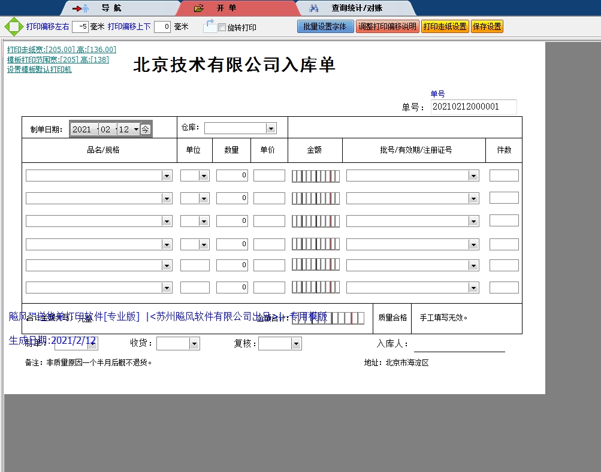Image resolution: width=601 pixels, height=472 pixels.
Task: Click the 单号 order number input field
Action: click(x=473, y=107)
